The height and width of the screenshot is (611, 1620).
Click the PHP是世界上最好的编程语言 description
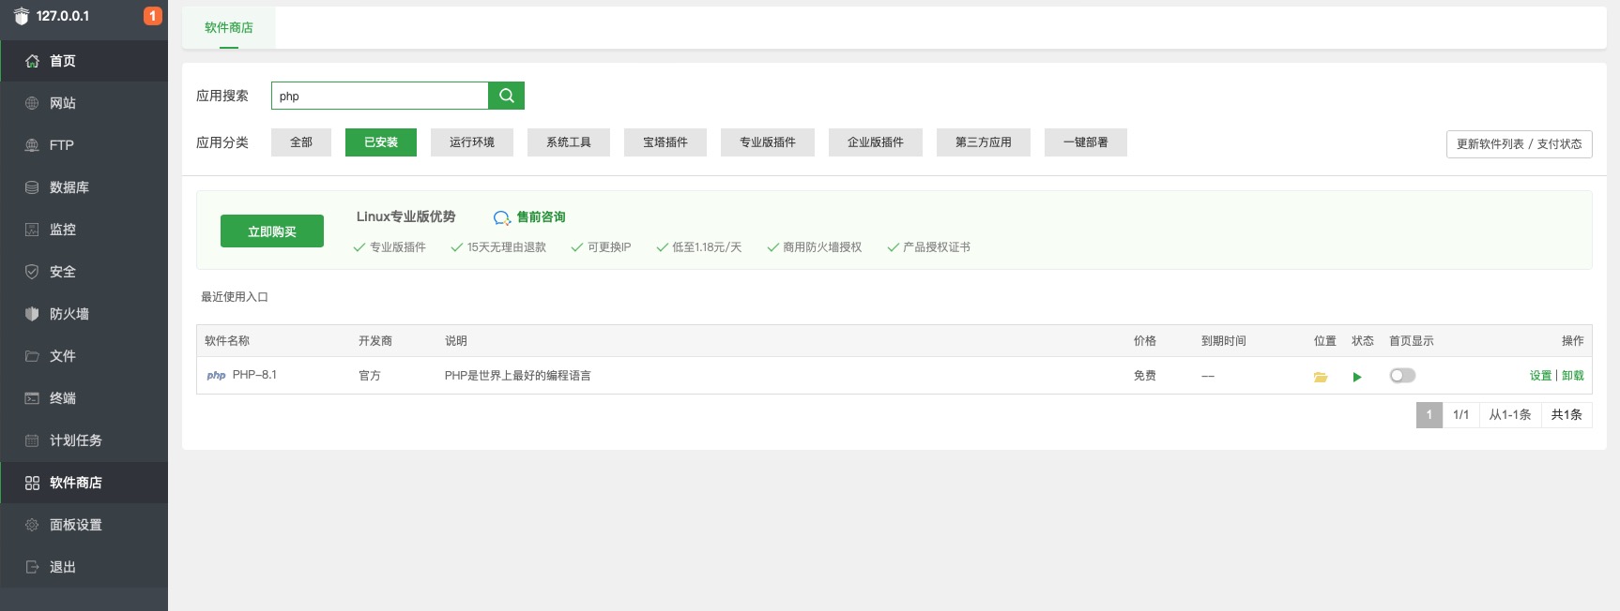[518, 376]
